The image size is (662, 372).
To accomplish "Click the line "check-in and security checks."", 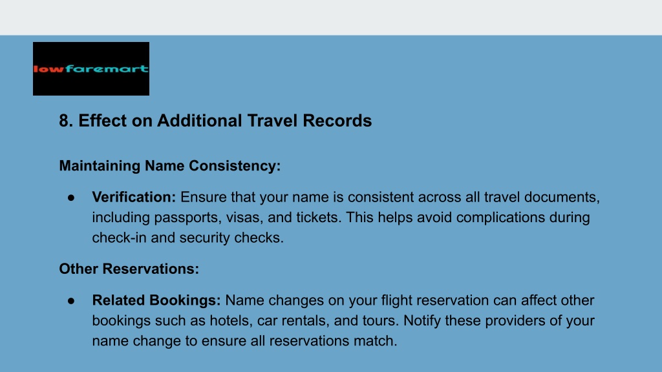I will click(x=188, y=238).
